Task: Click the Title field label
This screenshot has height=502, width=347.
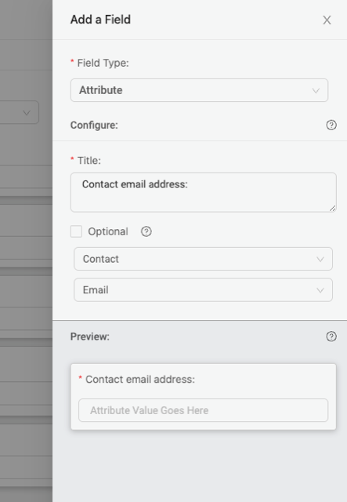Action: [x=89, y=160]
